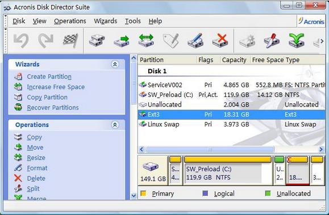
Task: Open the Disk menu
Action: (19, 21)
